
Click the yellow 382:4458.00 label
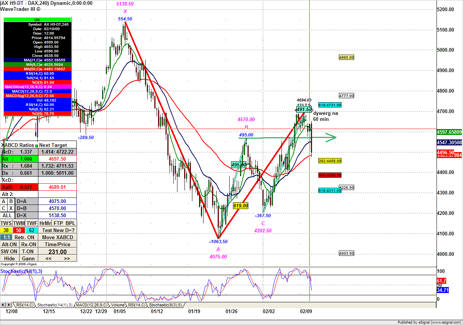330,161
